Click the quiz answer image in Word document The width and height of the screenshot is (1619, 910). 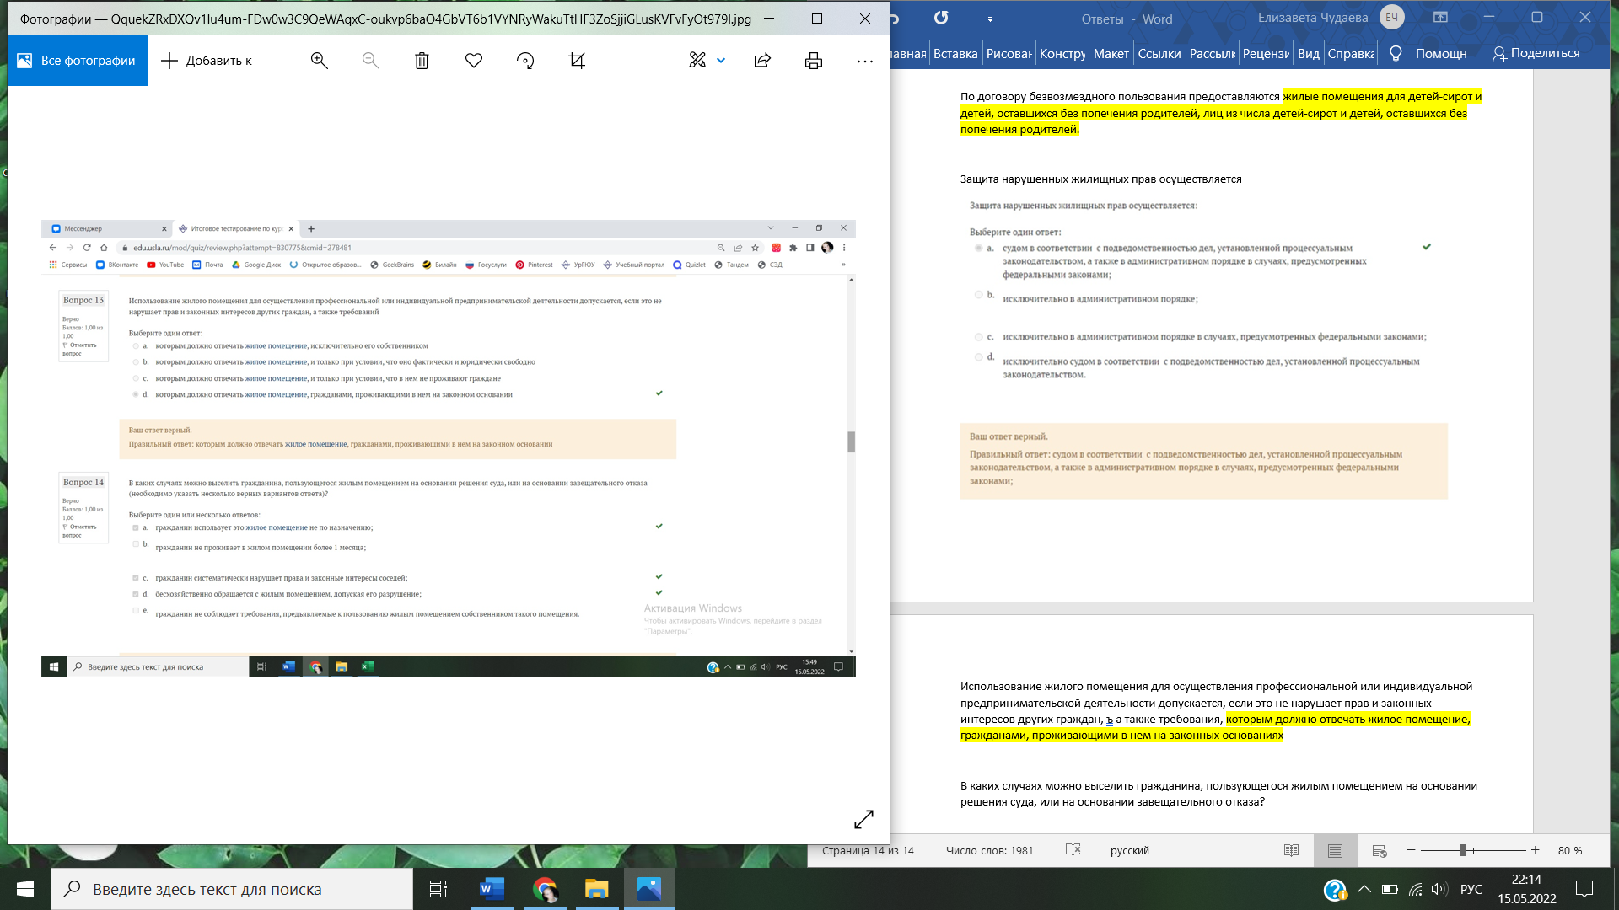click(1203, 350)
